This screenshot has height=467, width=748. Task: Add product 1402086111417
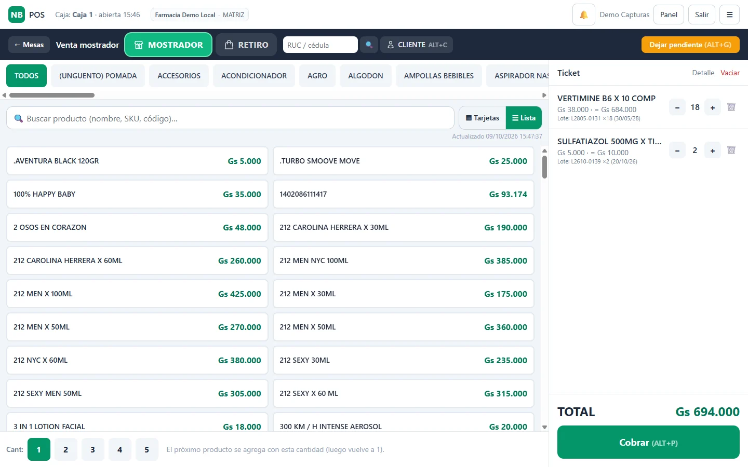pos(404,194)
